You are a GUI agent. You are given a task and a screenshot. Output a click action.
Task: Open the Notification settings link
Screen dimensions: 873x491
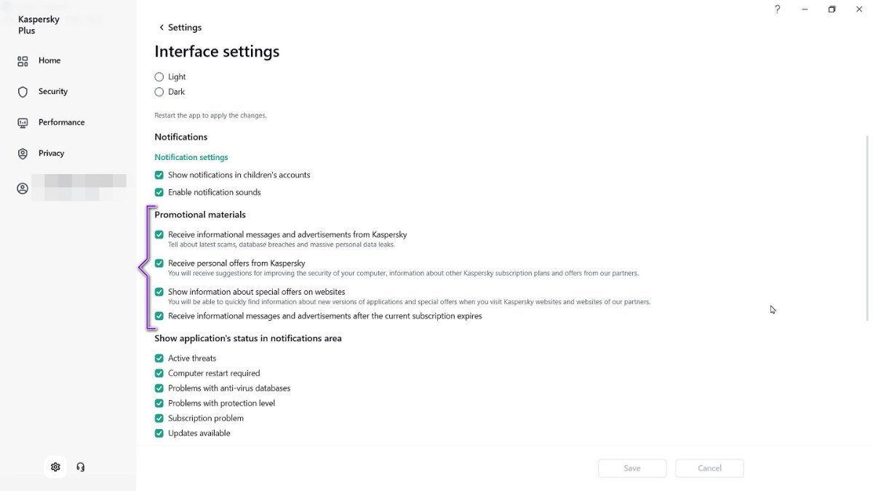pyautogui.click(x=191, y=157)
